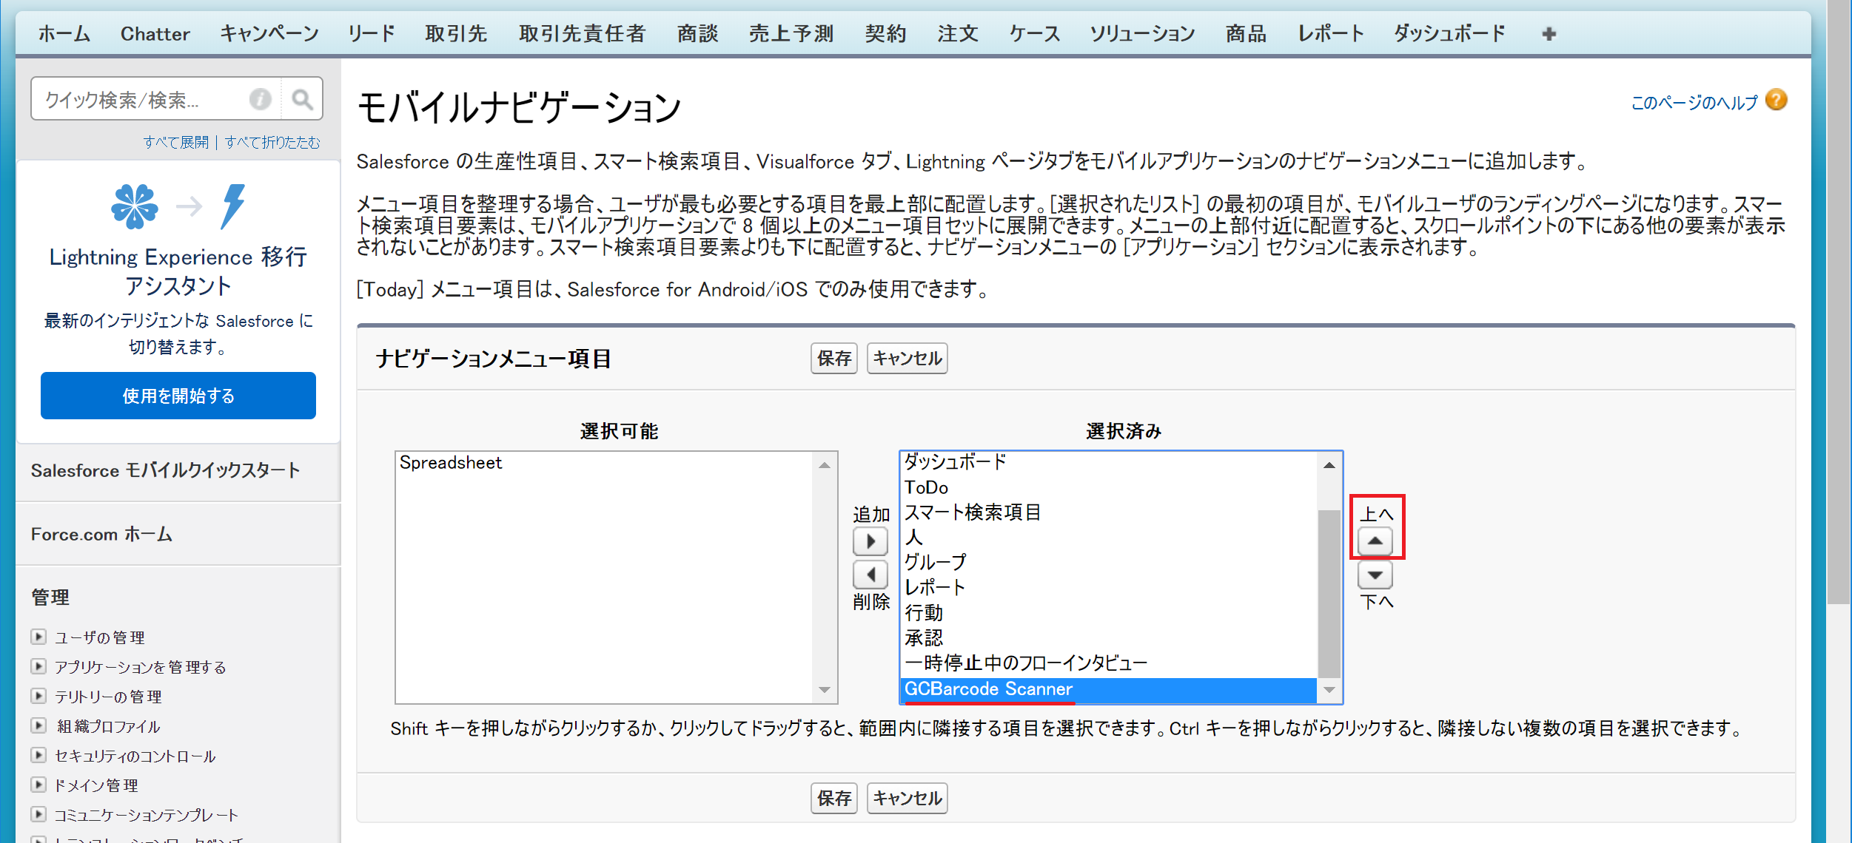Click the page vertical scrollbar
This screenshot has width=1852, height=843.
tap(1839, 302)
